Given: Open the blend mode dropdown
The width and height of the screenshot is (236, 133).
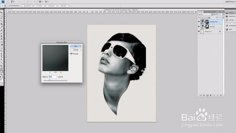Looking at the screenshot, I should coord(206,14).
